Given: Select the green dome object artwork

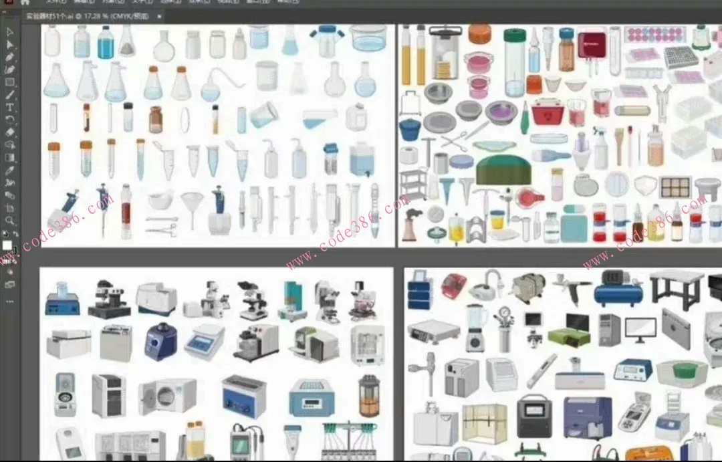Looking at the screenshot, I should click(x=504, y=170).
